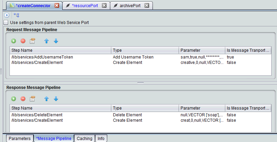
Task: Remove step from Response Message Pipeline
Action: (23, 99)
